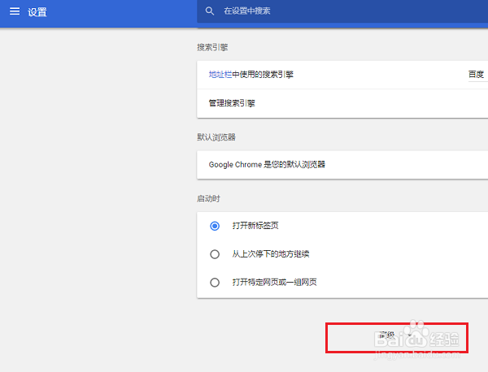This screenshot has width=488, height=372.
Task: Open the 地址栏 link
Action: [x=220, y=75]
